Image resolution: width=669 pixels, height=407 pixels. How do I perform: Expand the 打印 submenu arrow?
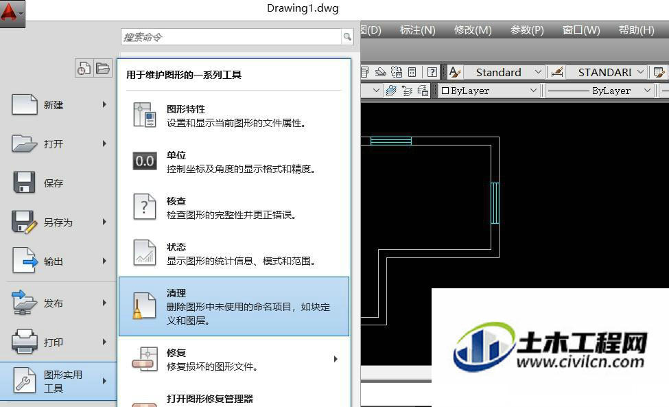104,342
